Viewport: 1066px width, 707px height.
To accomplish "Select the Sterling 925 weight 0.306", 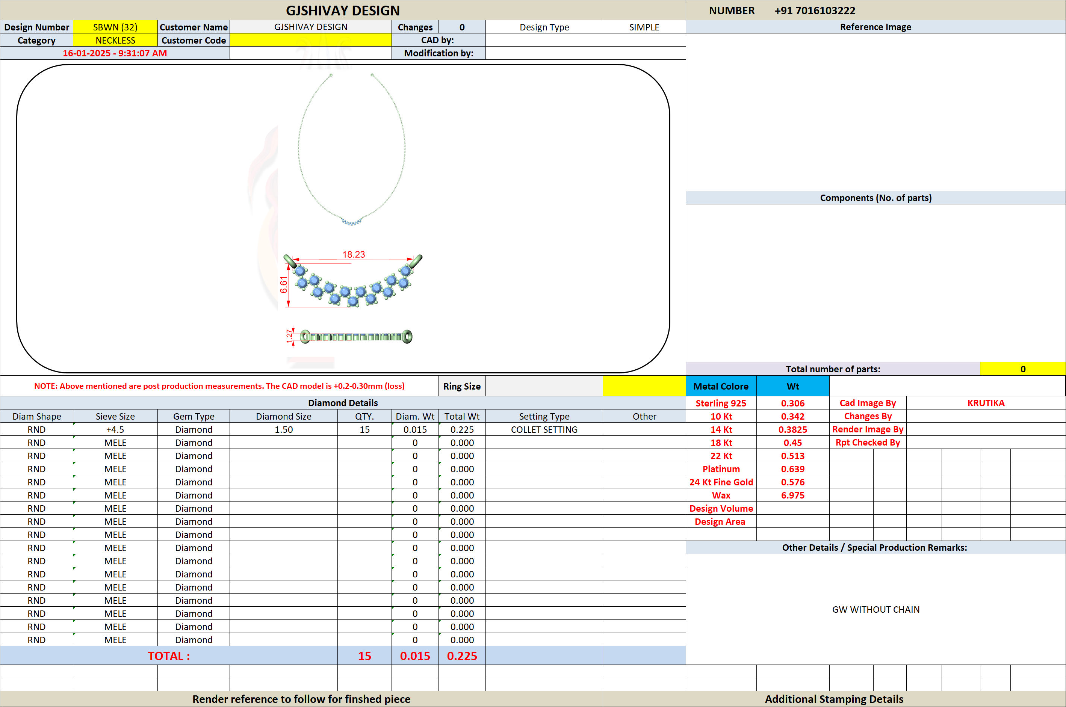I will [792, 403].
